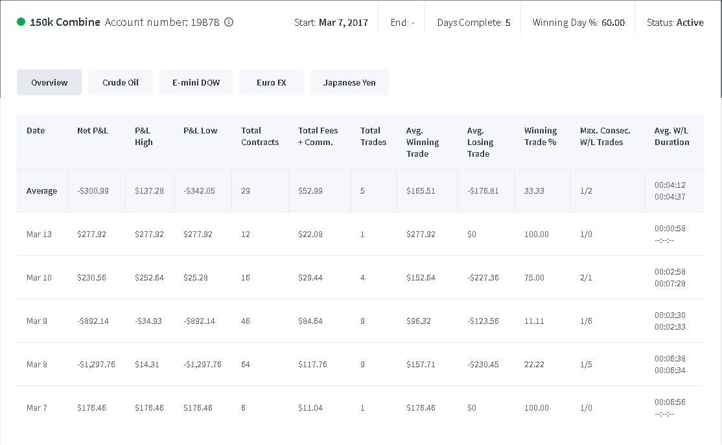Click the Date column header
The width and height of the screenshot is (722, 445).
[36, 131]
